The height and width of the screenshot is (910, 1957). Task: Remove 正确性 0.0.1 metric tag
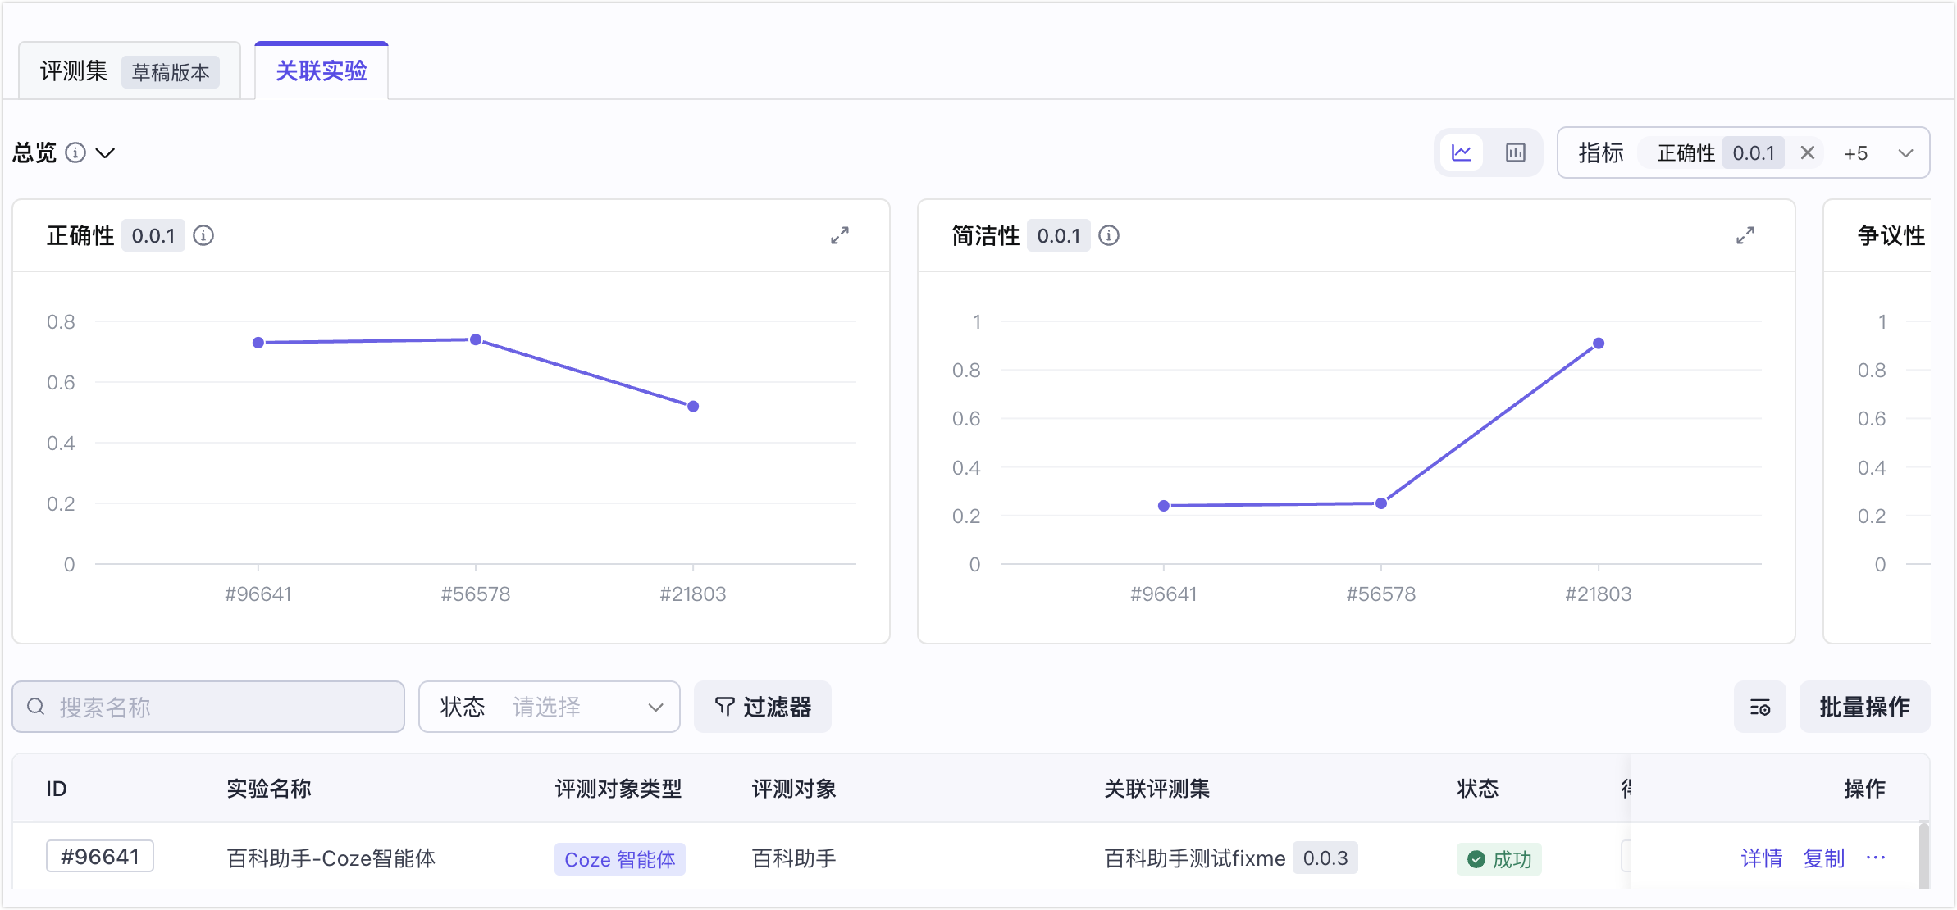pyautogui.click(x=1808, y=153)
